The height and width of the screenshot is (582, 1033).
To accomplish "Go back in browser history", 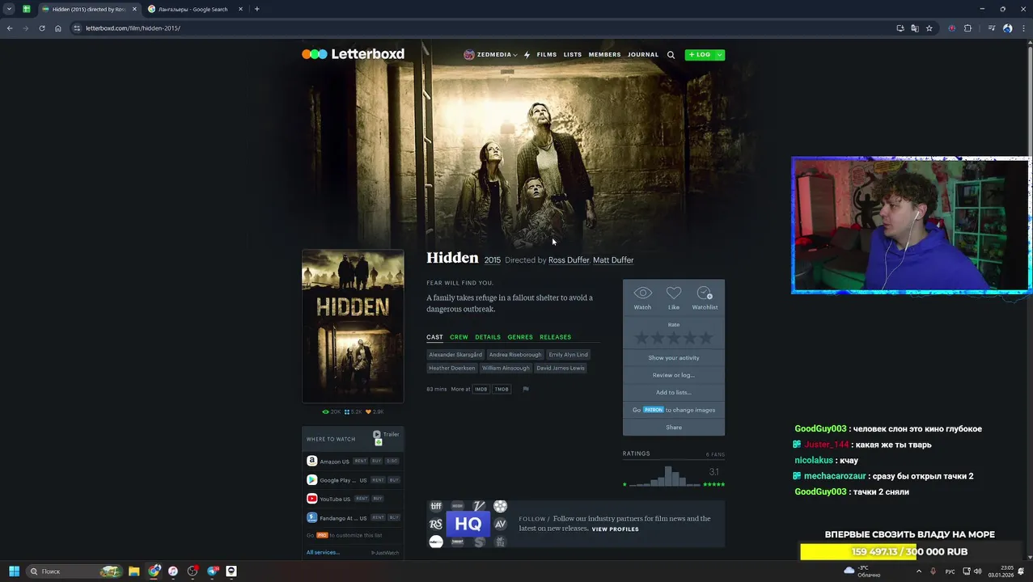I will (x=10, y=28).
